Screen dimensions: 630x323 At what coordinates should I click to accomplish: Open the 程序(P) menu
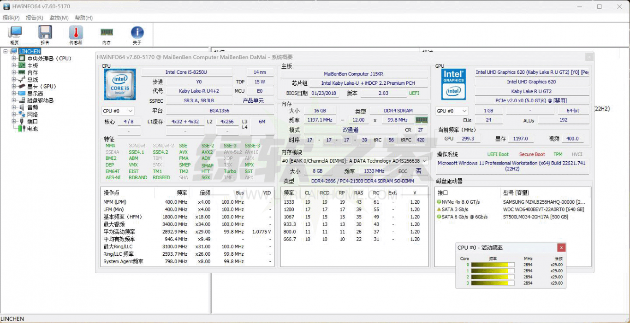pyautogui.click(x=11, y=18)
